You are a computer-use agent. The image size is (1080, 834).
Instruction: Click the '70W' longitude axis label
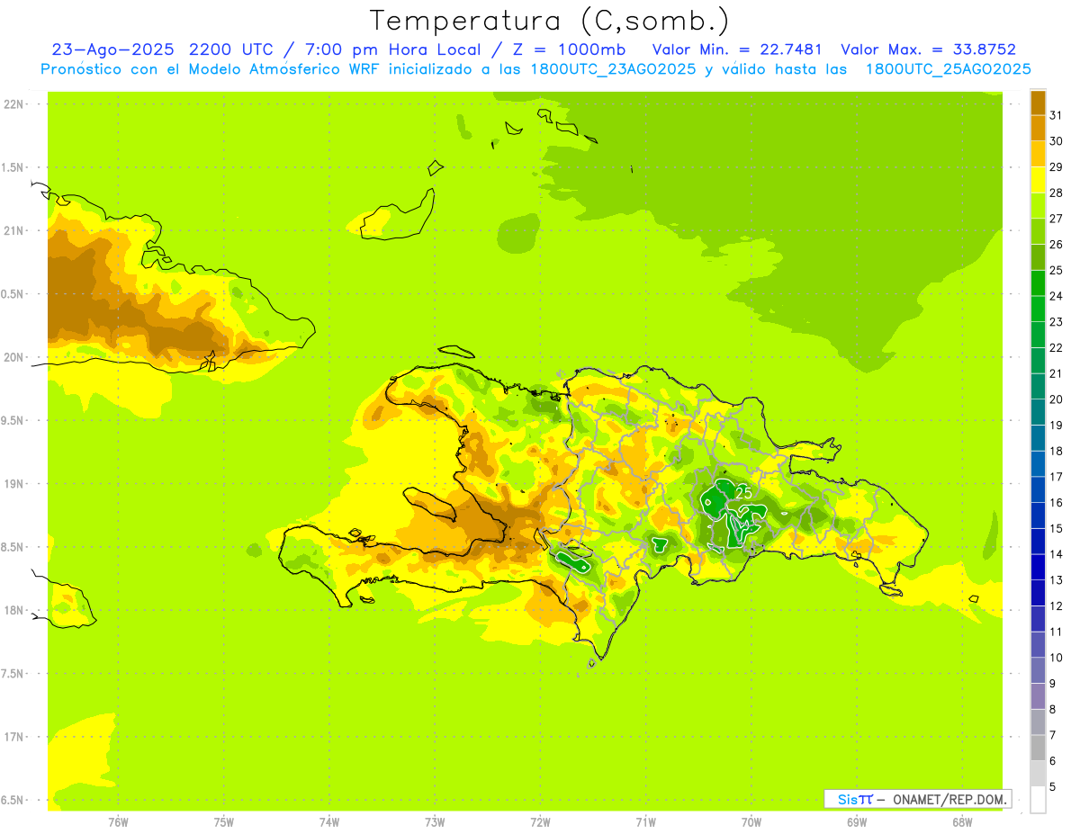[751, 821]
